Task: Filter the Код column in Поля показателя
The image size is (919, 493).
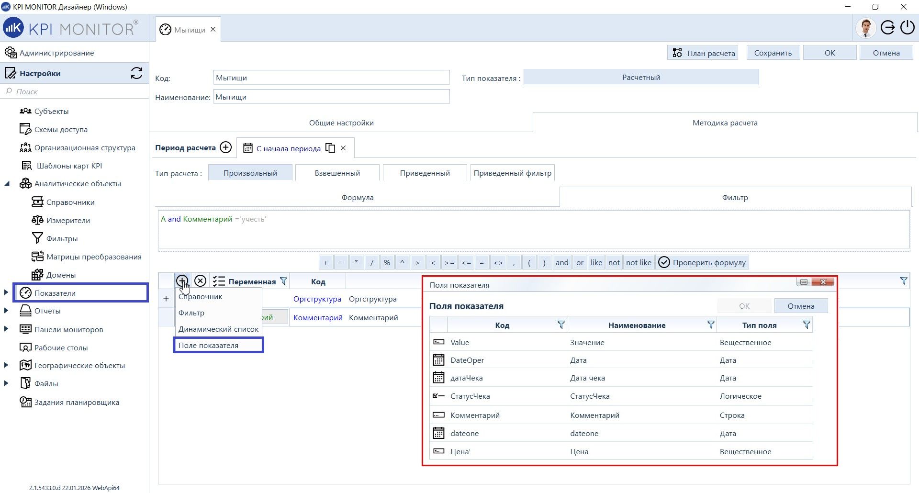Action: coord(561,325)
